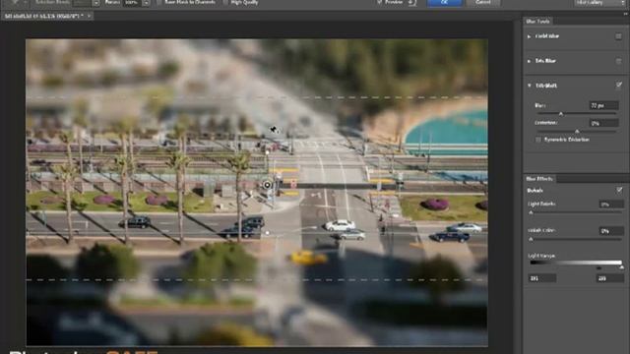This screenshot has height=354, width=630.
Task: Click the white Light Range slider handle
Action: [621, 267]
